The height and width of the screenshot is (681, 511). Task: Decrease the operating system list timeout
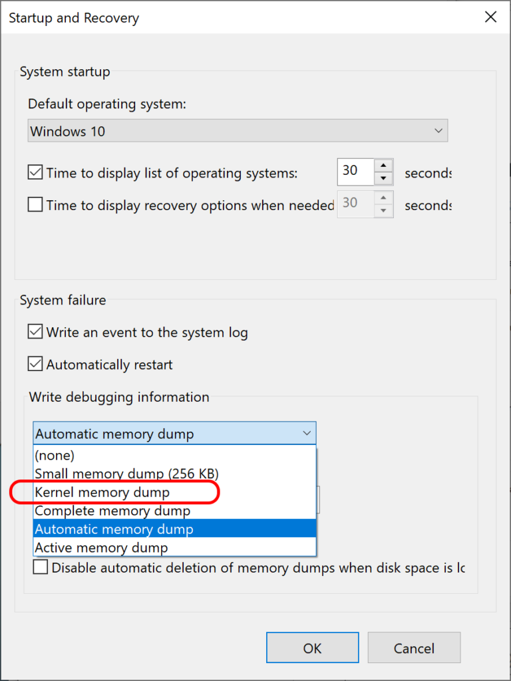385,178
